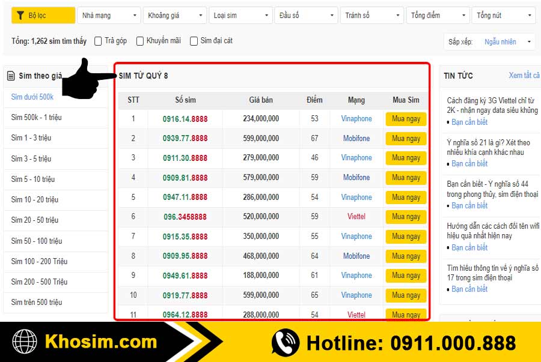
Task: Open Bạn cần biết under the 3G Viettel article
Action: pos(468,122)
